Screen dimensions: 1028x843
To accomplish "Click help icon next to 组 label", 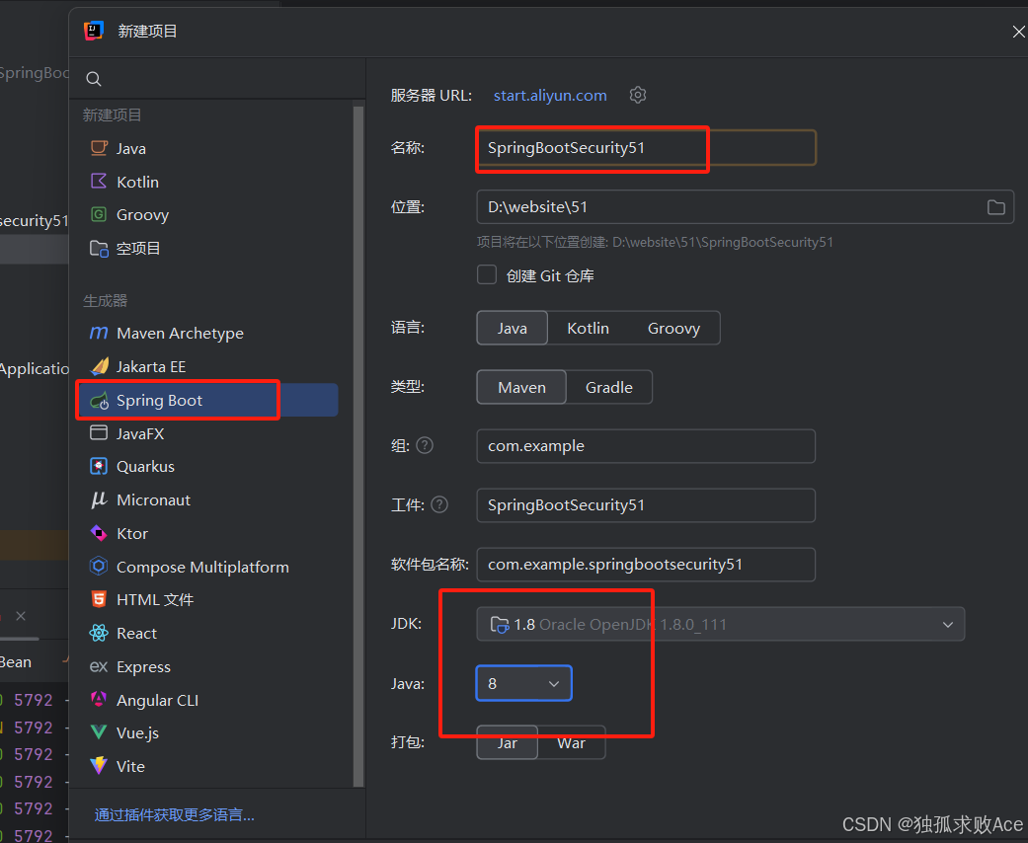I will tap(425, 446).
